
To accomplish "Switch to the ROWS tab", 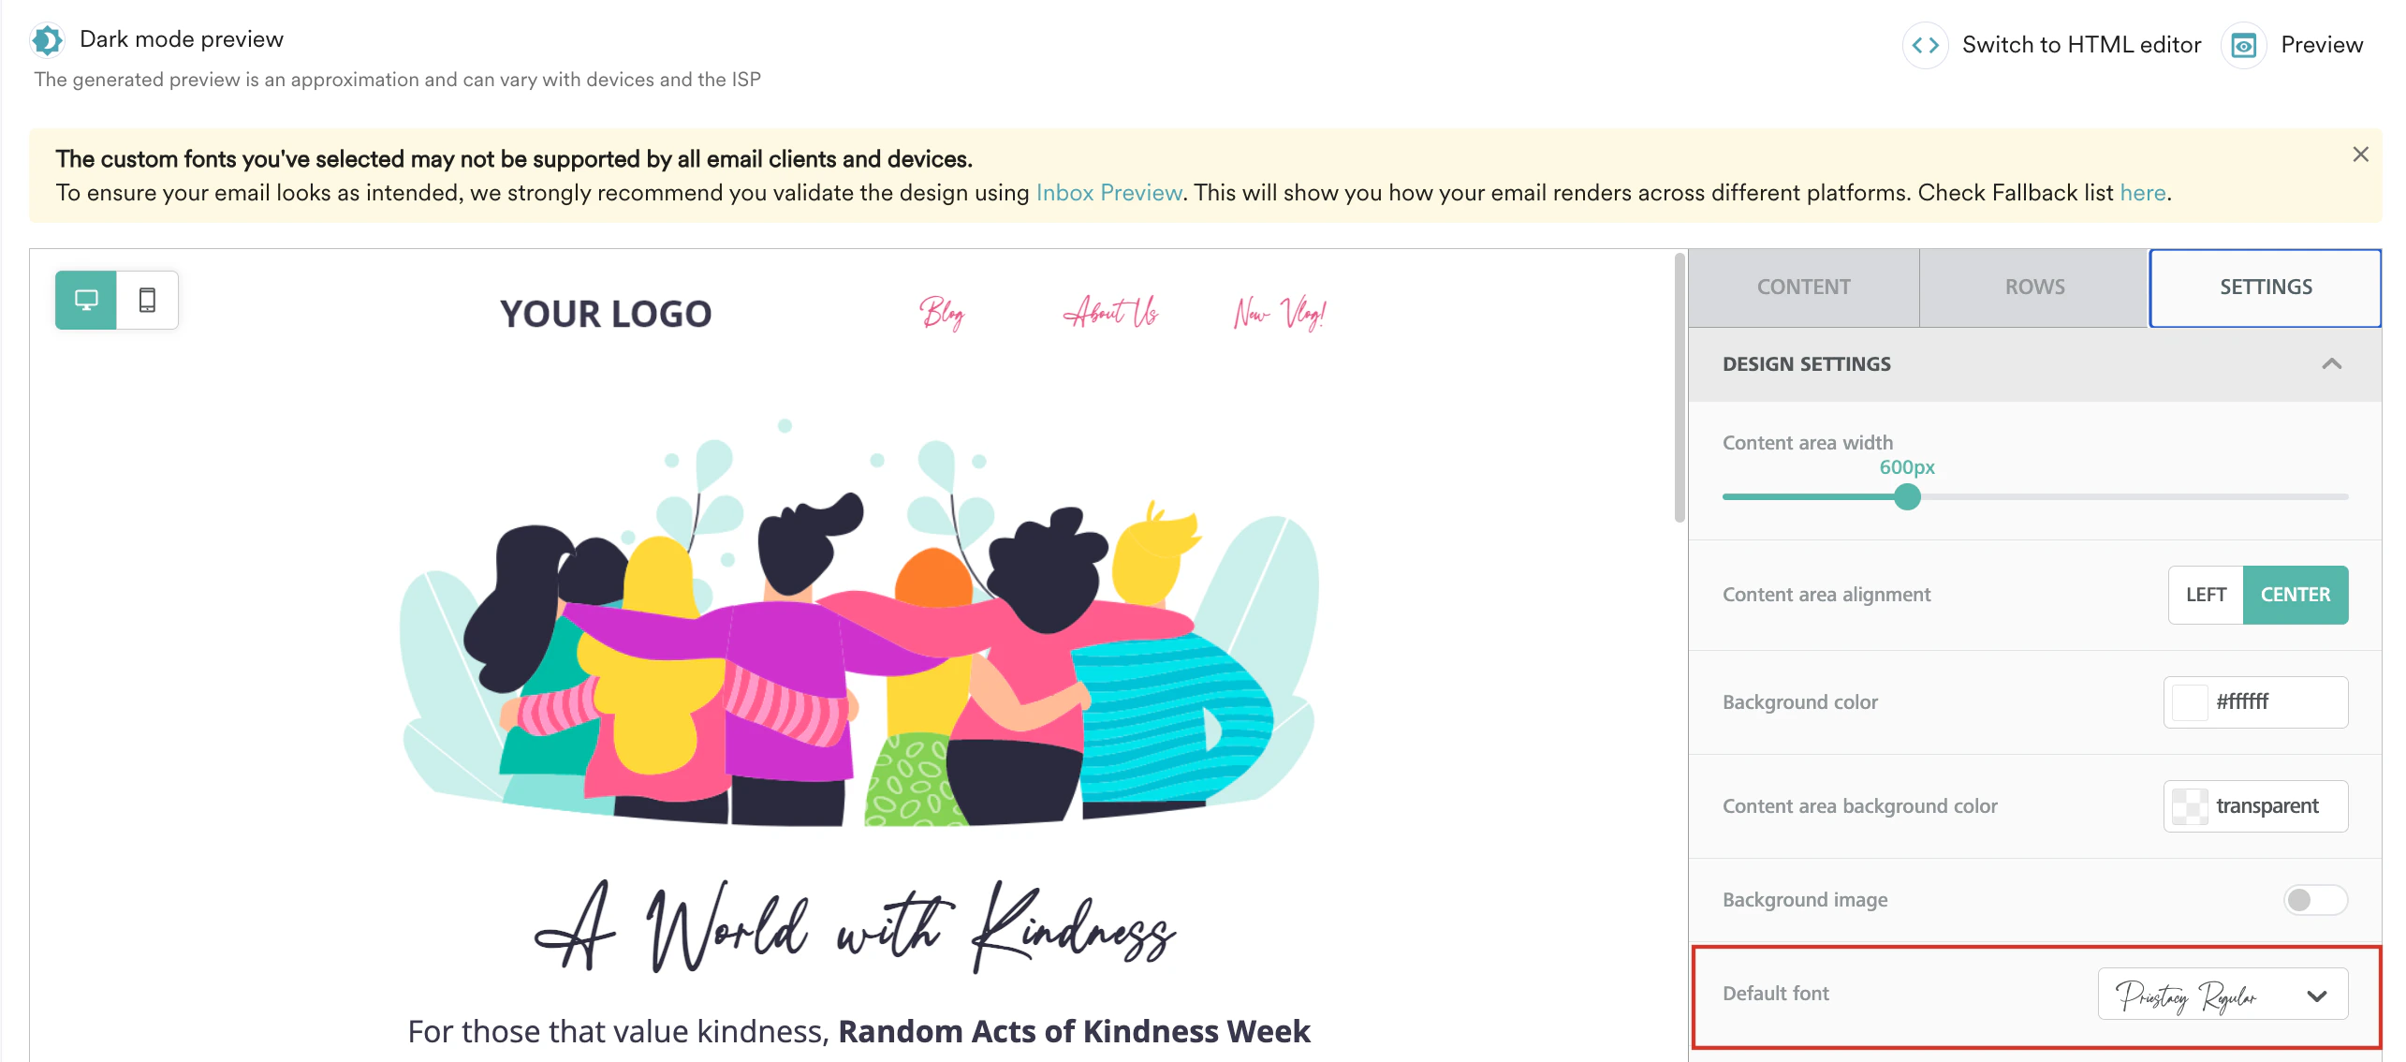I will [x=2033, y=287].
